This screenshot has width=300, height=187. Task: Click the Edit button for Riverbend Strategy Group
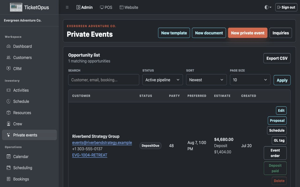pos(281,111)
